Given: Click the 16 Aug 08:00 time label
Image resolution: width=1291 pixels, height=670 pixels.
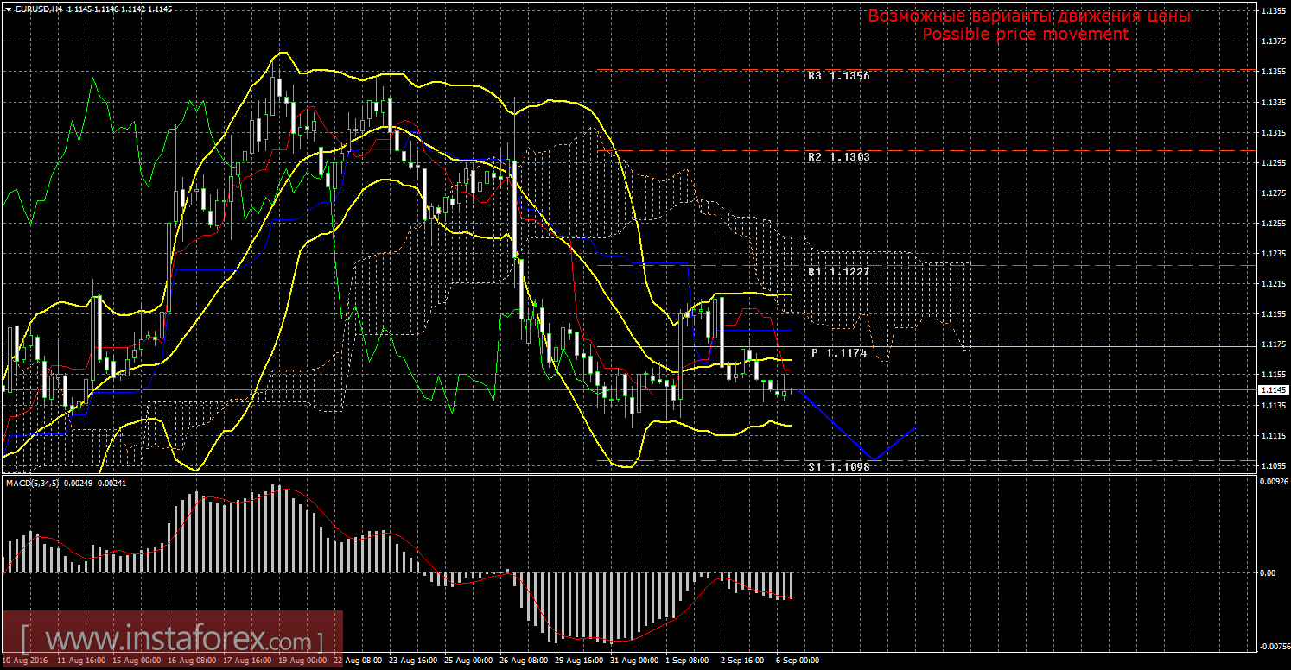Looking at the screenshot, I should pyautogui.click(x=192, y=661).
